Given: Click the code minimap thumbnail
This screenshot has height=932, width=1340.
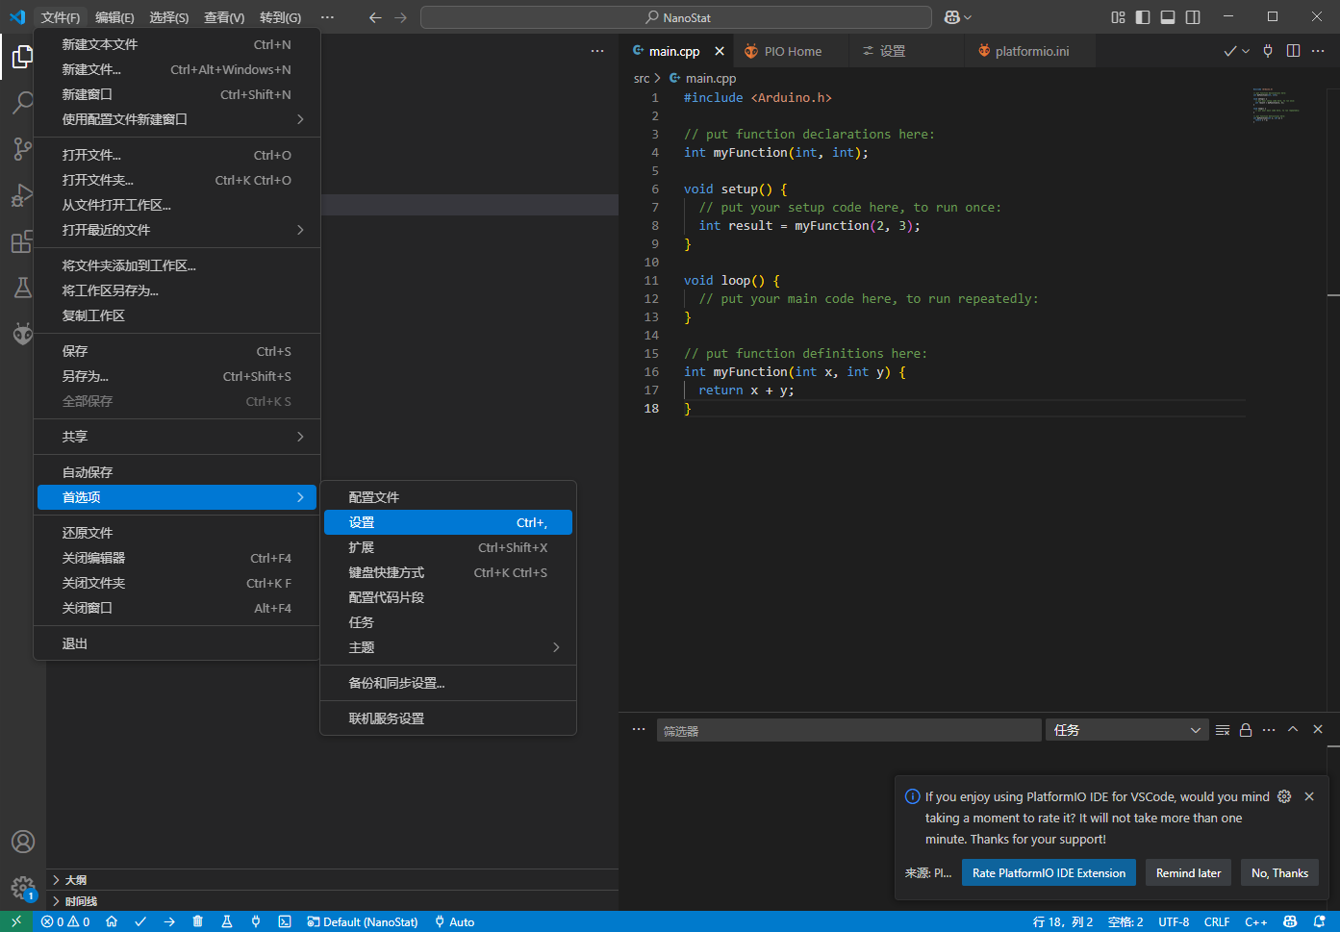Looking at the screenshot, I should pos(1276,104).
